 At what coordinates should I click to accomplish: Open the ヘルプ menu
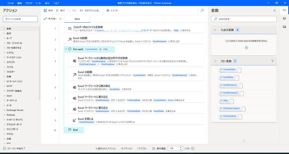(x=56, y=3)
